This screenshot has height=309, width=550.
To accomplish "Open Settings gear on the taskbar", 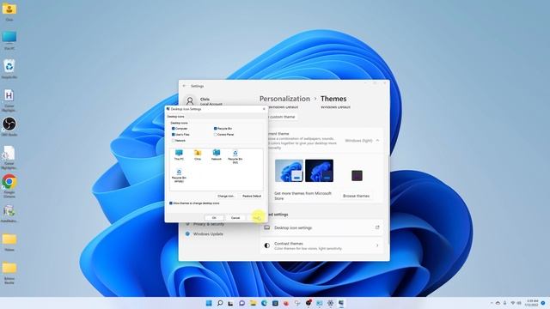I will point(330,303).
